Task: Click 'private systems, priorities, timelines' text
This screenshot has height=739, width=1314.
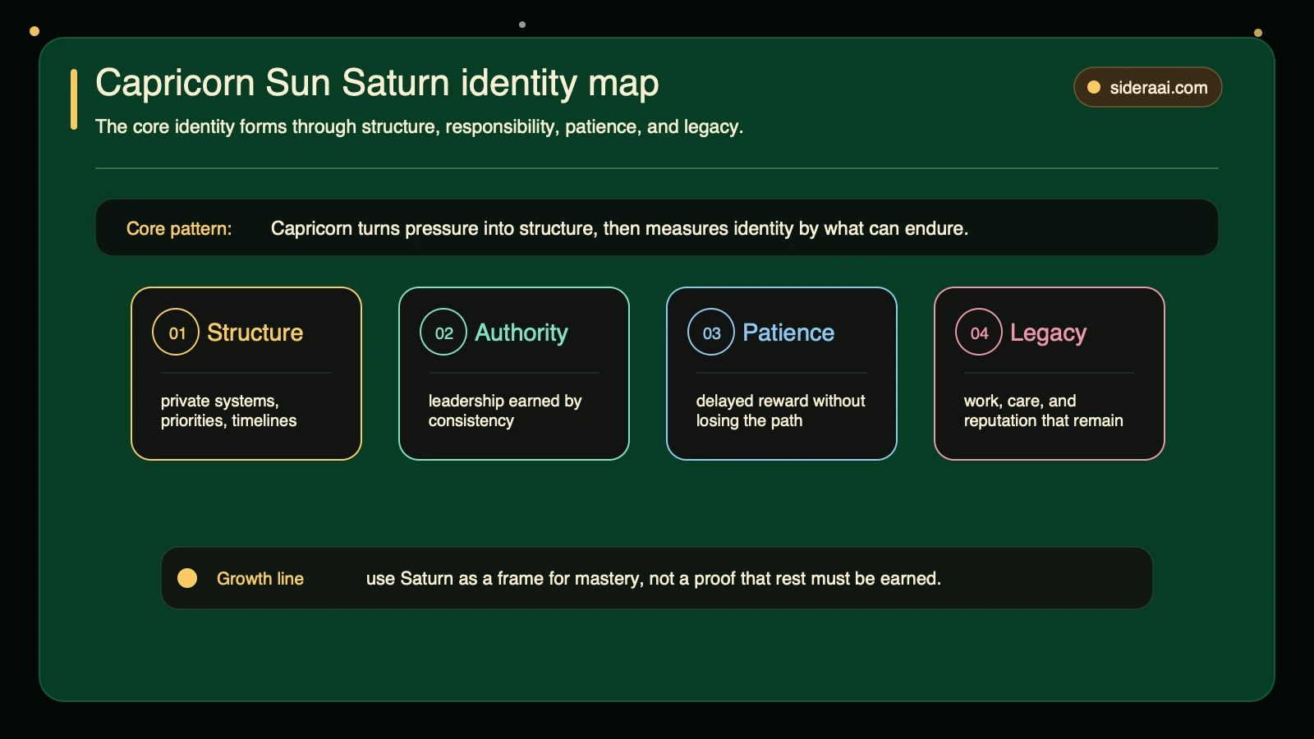Action: 228,411
